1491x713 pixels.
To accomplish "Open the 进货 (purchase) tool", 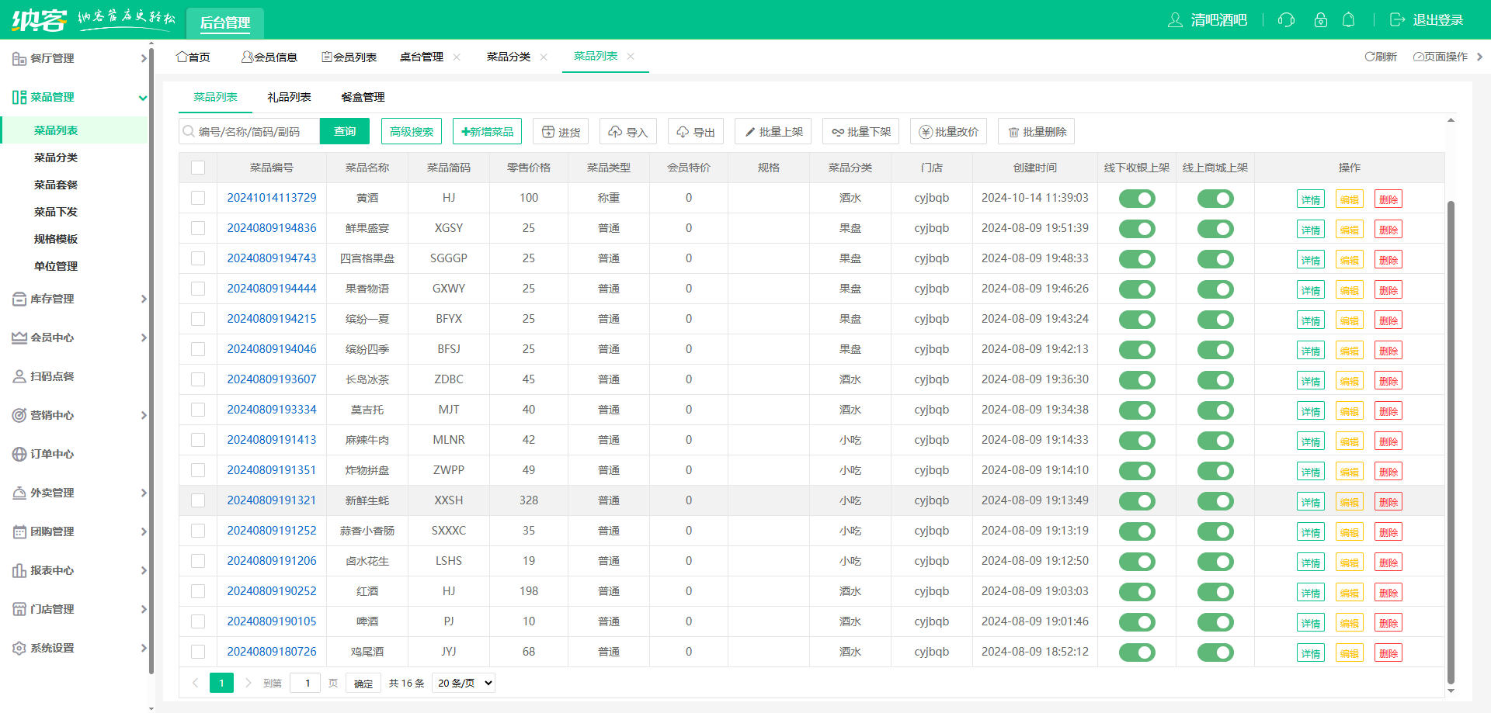I will pos(561,131).
